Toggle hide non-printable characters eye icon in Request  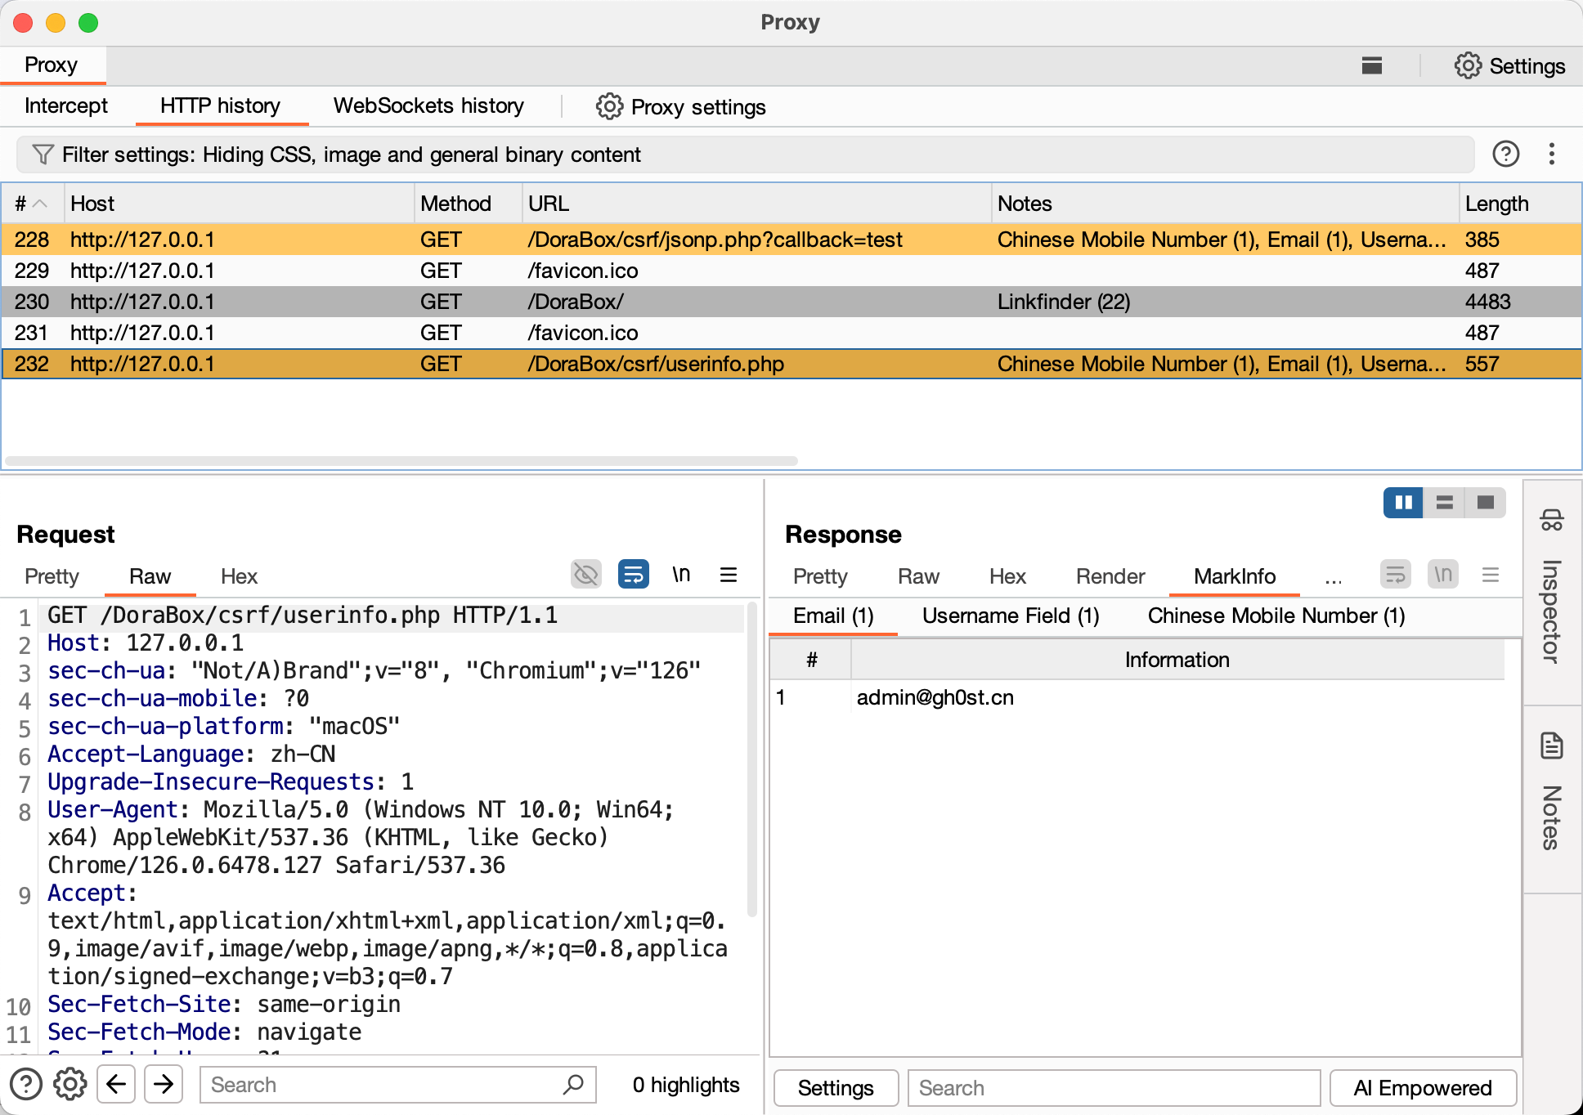585,575
